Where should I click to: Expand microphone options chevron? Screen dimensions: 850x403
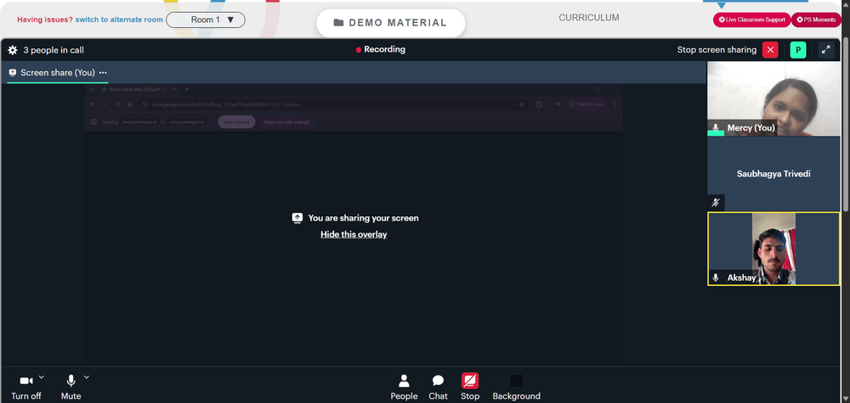[x=86, y=377]
